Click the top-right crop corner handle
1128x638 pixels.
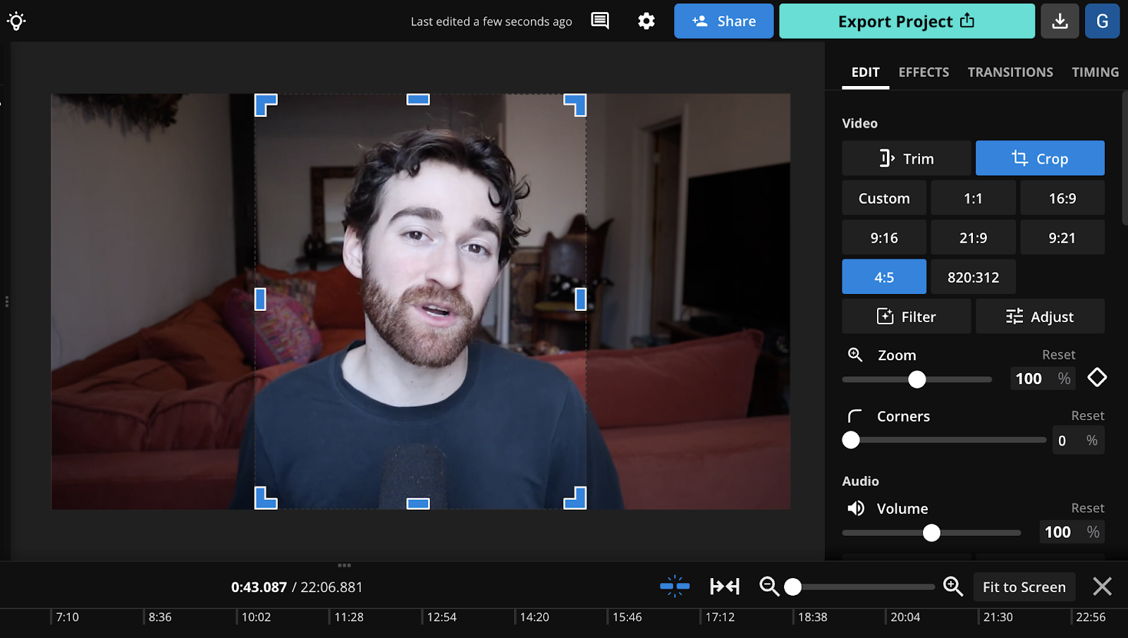tap(575, 105)
